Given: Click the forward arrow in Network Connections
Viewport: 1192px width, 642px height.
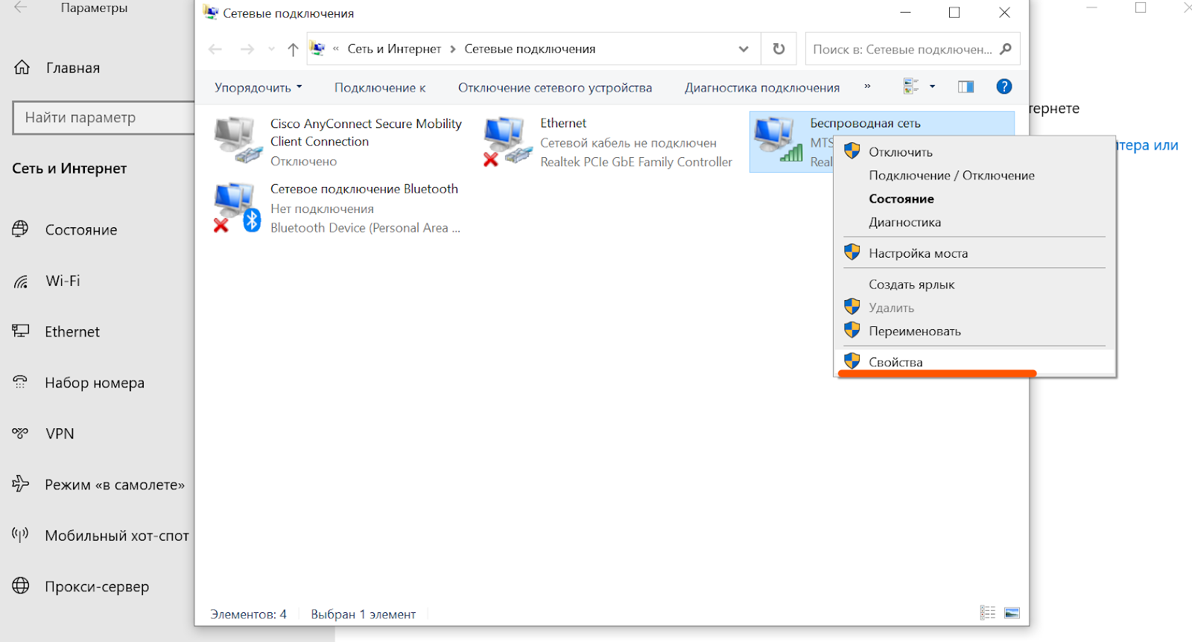Looking at the screenshot, I should (x=247, y=49).
